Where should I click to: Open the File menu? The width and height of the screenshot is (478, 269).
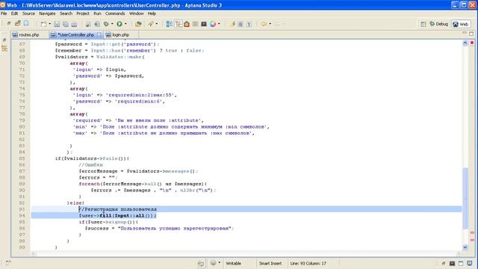[x=4, y=13]
